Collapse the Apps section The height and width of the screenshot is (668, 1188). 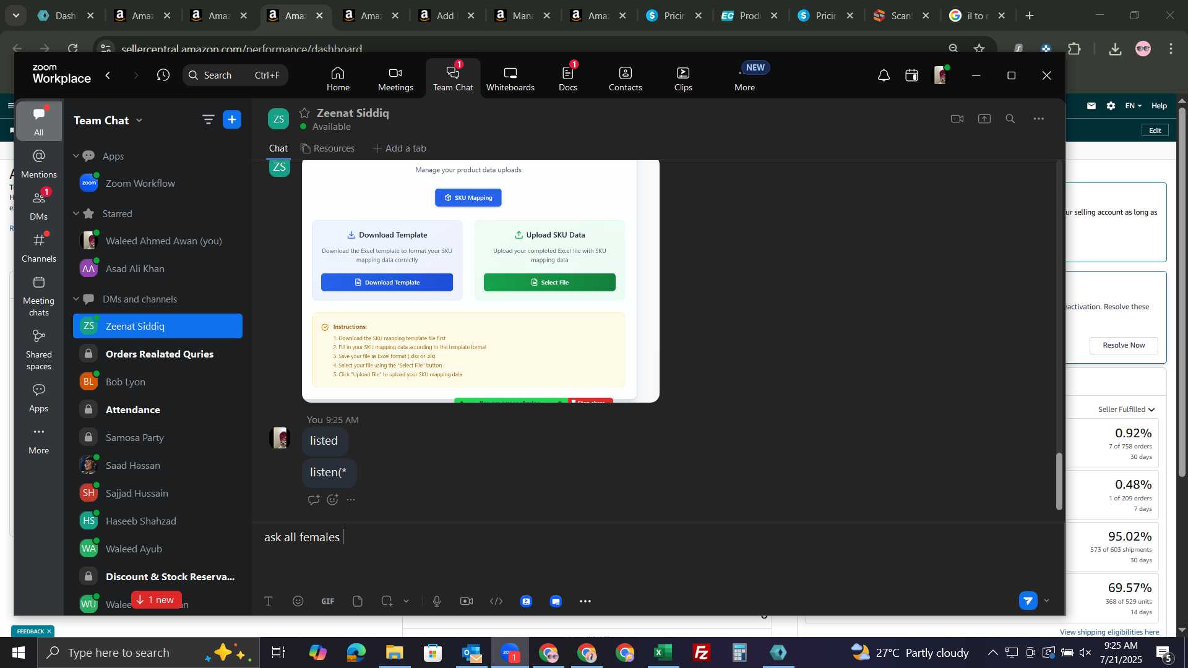[x=76, y=156]
